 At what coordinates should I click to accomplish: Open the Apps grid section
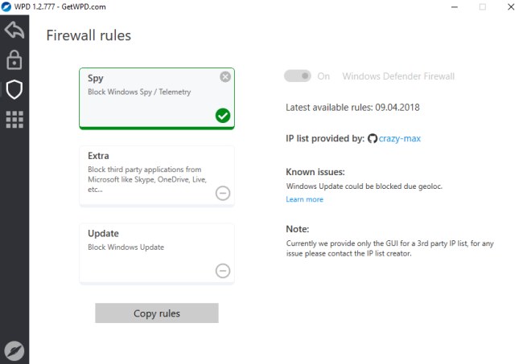(14, 119)
